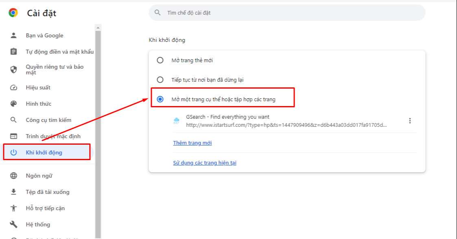Click the wrench icon for Hệ thống
This screenshot has width=457, height=239.
[x=13, y=224]
